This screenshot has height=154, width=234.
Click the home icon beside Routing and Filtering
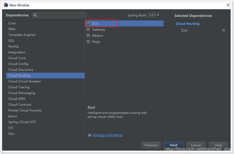click(90, 135)
